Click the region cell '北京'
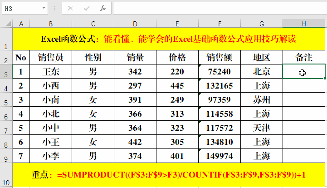The width and height of the screenshot is (327, 188). 262,71
